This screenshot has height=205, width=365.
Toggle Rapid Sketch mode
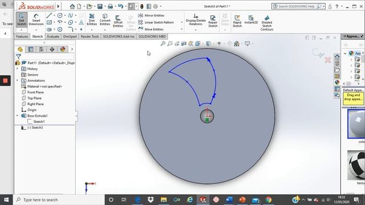(x=237, y=21)
